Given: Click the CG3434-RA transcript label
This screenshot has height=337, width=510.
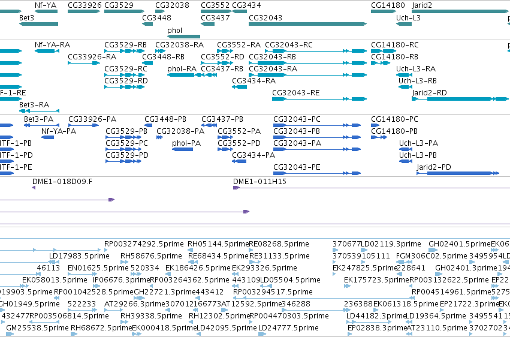Looking at the screenshot, I should click(x=254, y=81).
